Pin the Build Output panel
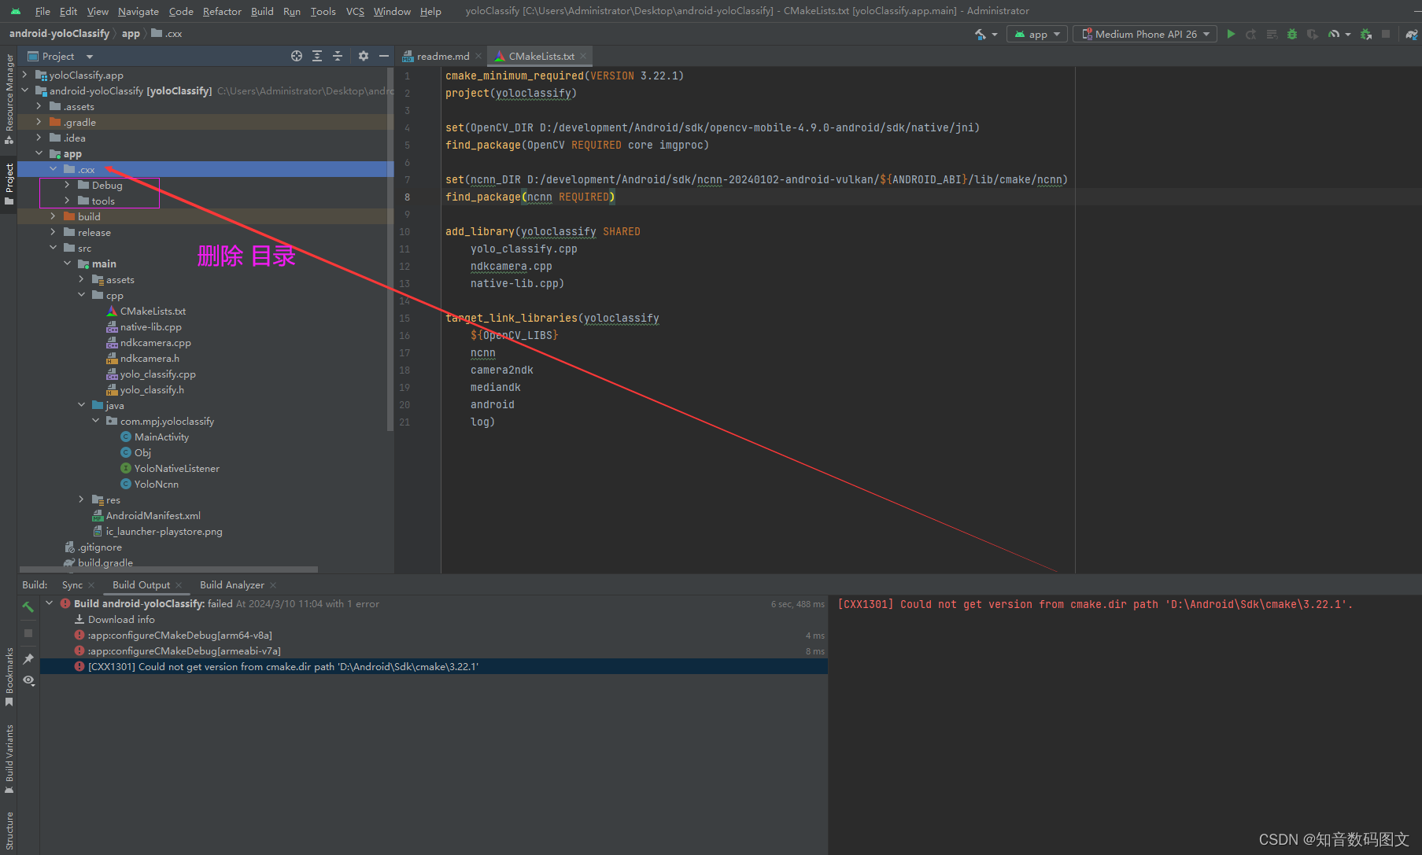Image resolution: width=1422 pixels, height=855 pixels. pos(28,659)
